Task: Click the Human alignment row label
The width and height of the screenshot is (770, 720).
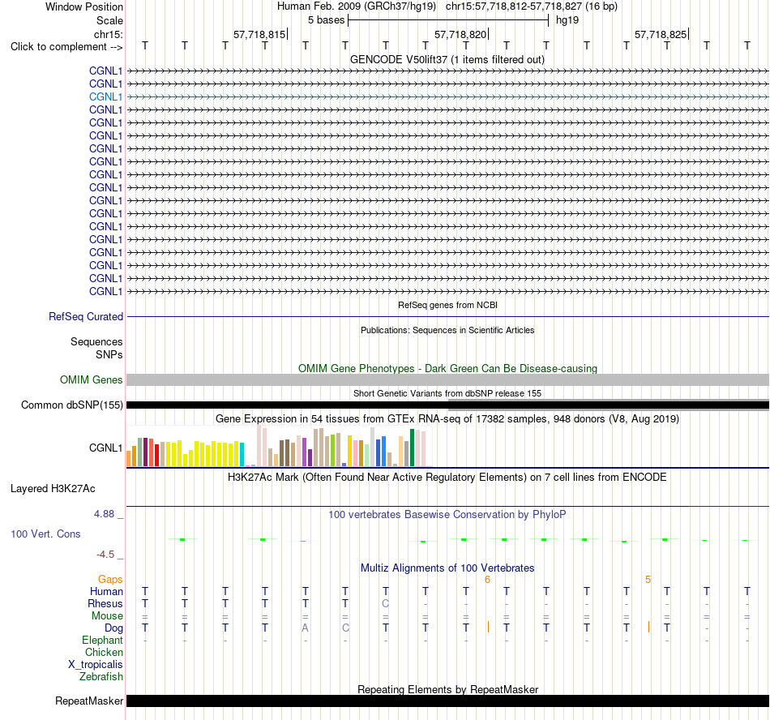Action: tap(106, 591)
